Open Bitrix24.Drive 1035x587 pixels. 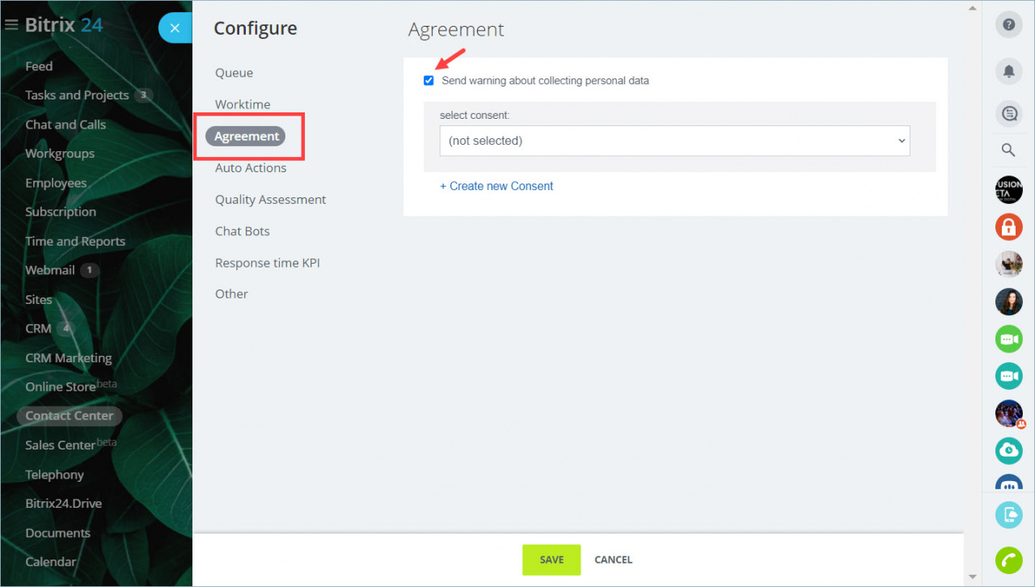click(x=64, y=504)
